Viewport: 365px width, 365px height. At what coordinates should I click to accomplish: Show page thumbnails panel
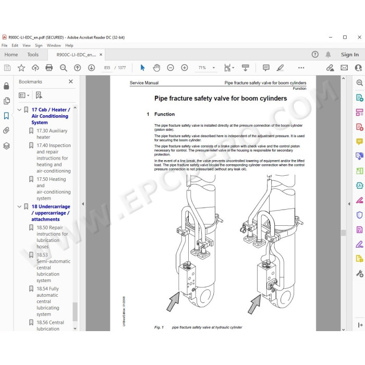point(6,101)
